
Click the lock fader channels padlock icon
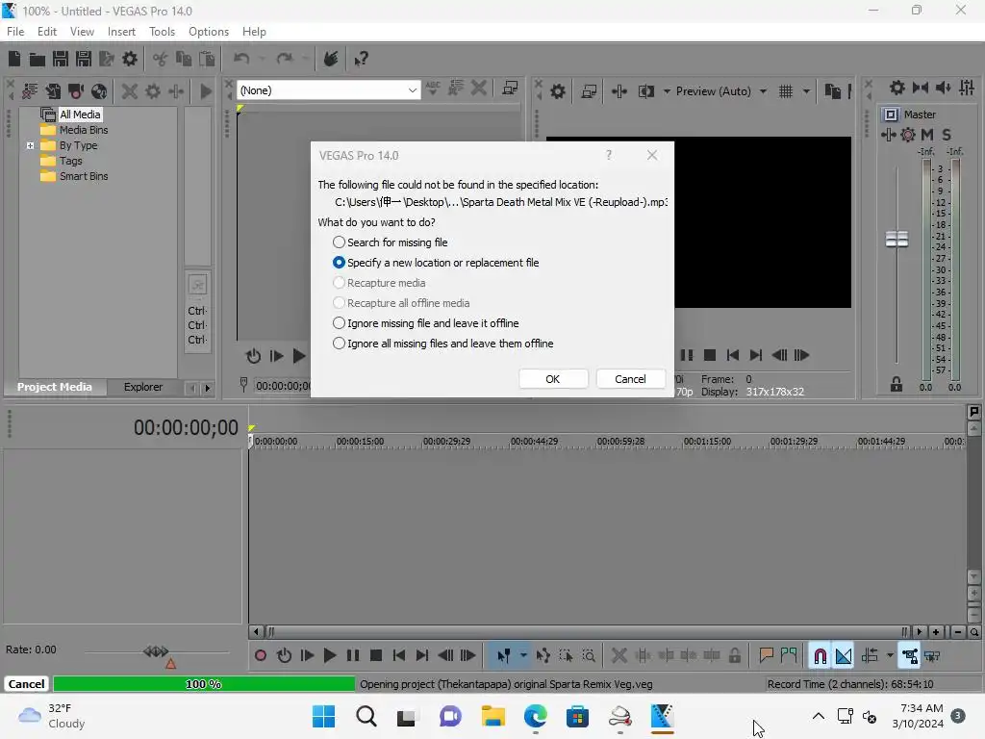coord(897,384)
